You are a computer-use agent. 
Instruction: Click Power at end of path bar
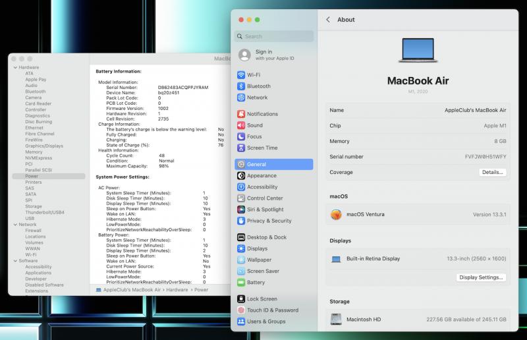pos(201,290)
